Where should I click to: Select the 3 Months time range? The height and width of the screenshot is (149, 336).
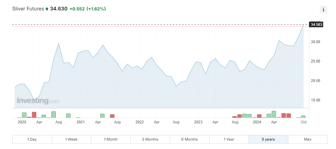click(150, 139)
